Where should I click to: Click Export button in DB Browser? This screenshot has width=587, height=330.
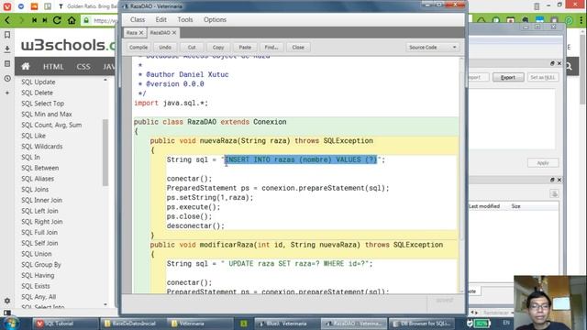point(508,77)
